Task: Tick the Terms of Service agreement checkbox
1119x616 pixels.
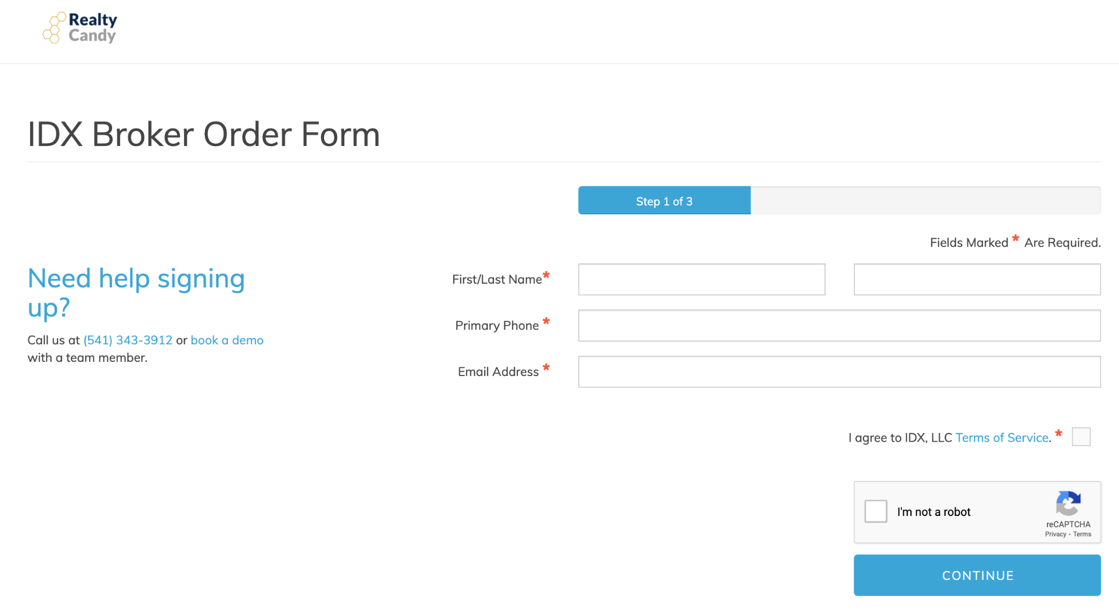Action: [1081, 437]
